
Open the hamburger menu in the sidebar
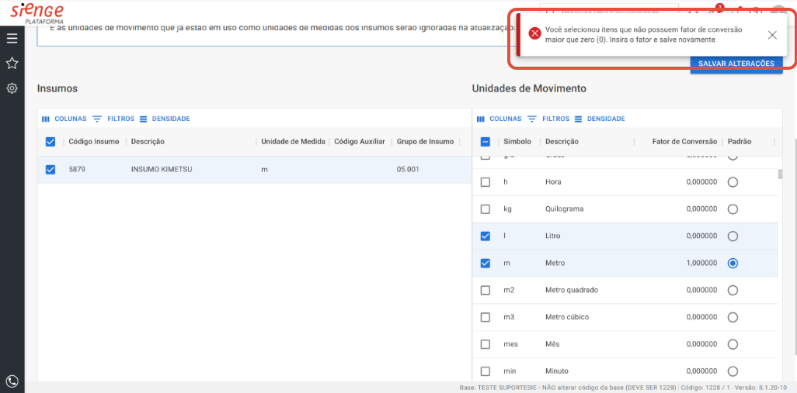tap(12, 39)
